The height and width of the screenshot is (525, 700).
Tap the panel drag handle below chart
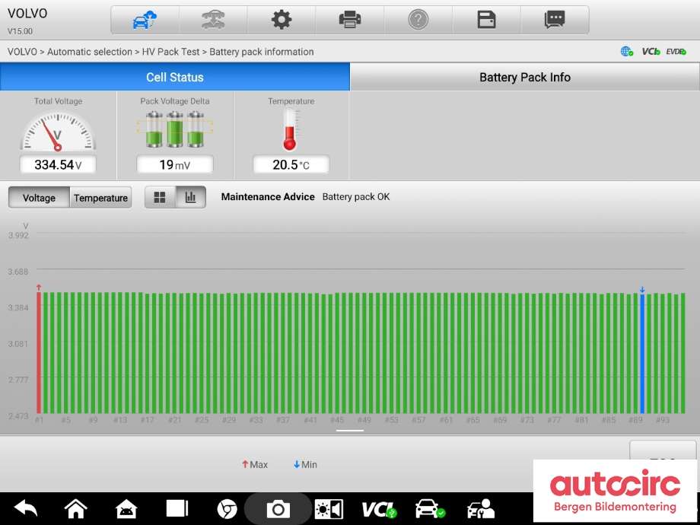pyautogui.click(x=350, y=431)
